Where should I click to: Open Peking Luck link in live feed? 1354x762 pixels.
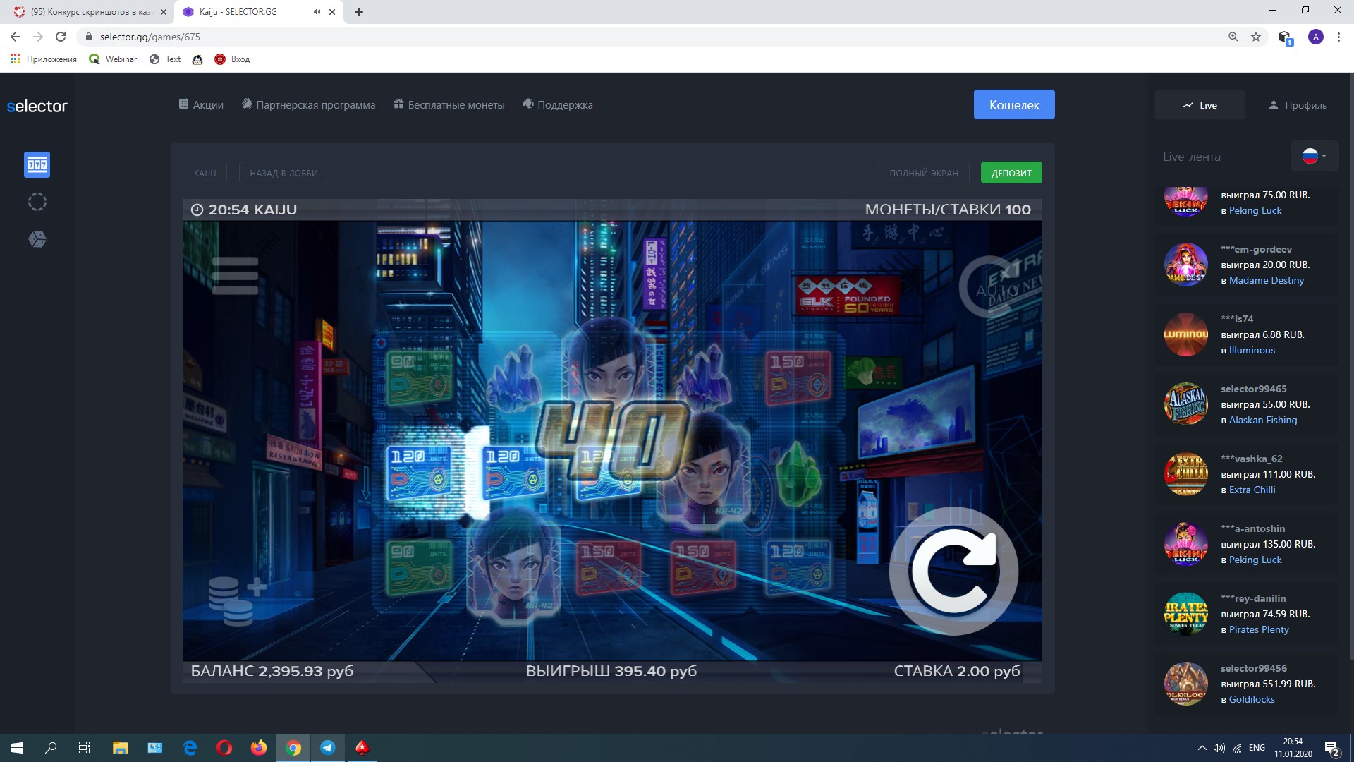click(x=1255, y=211)
